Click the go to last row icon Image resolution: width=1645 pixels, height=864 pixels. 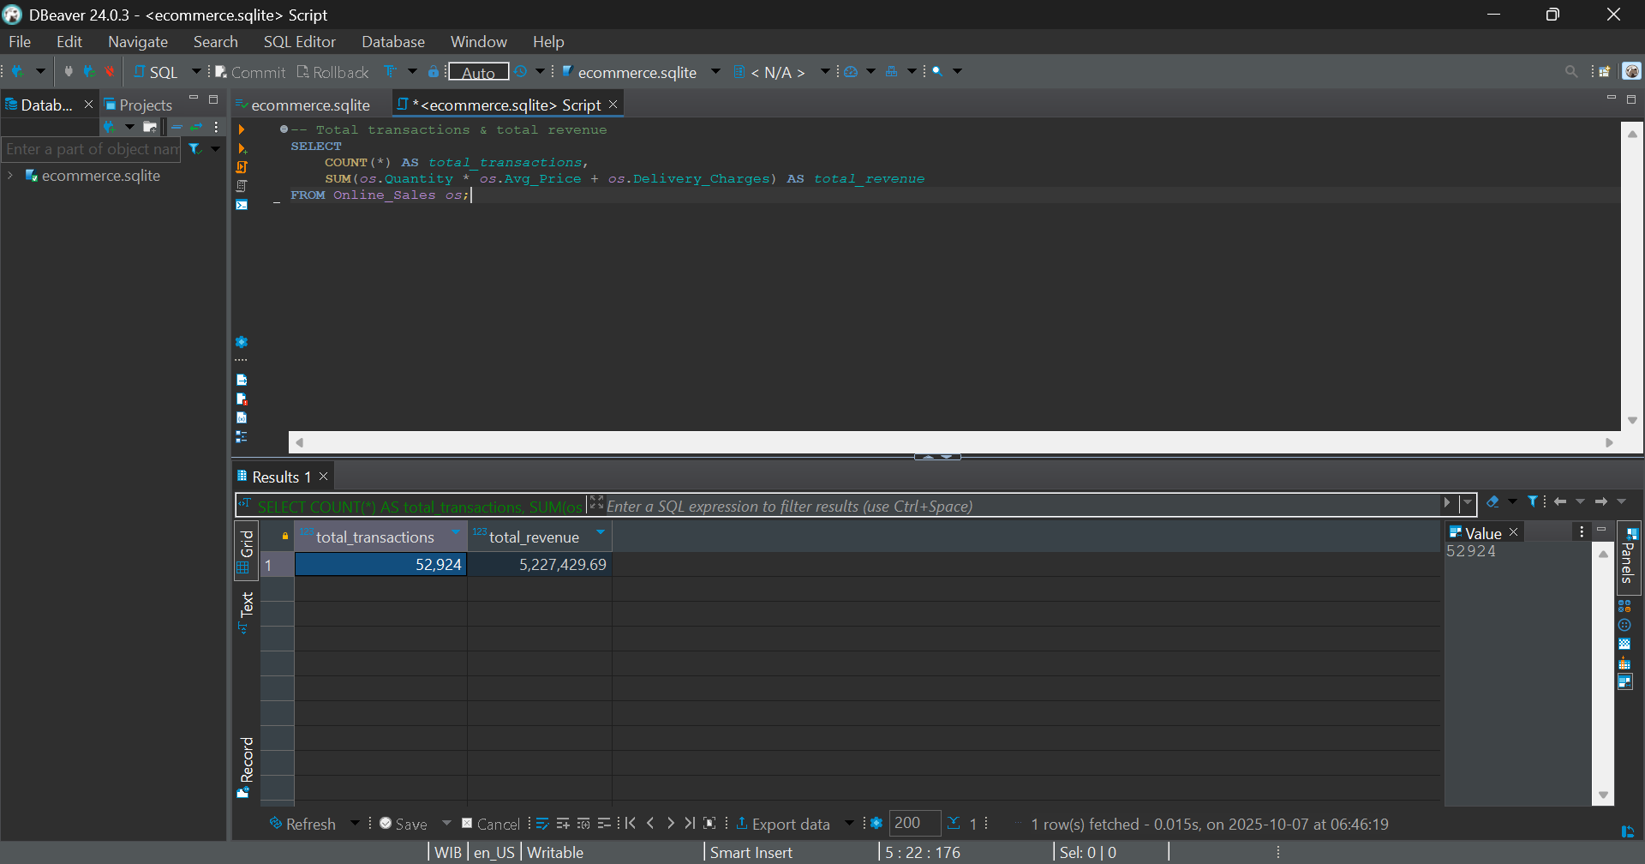click(x=690, y=824)
